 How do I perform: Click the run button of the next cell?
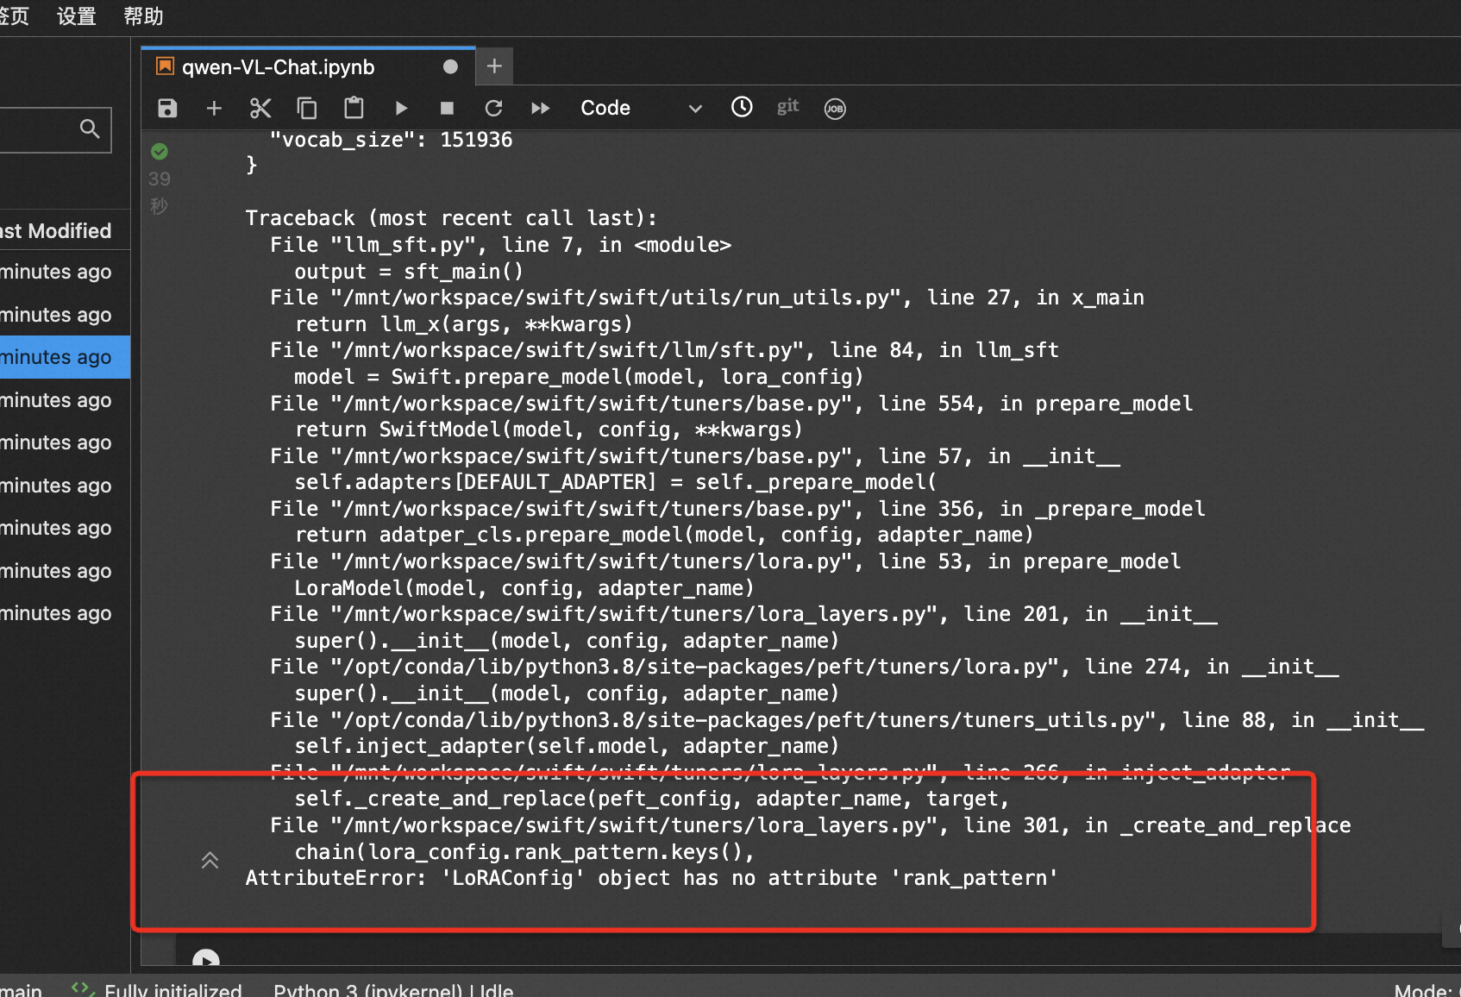(206, 958)
